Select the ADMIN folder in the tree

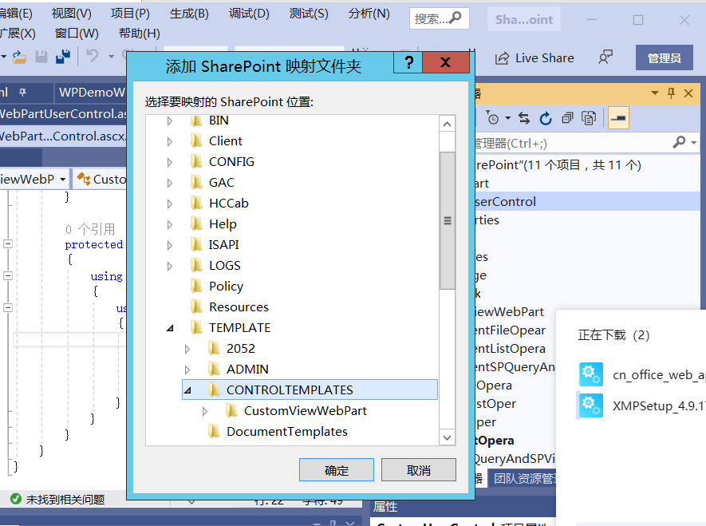tap(247, 370)
